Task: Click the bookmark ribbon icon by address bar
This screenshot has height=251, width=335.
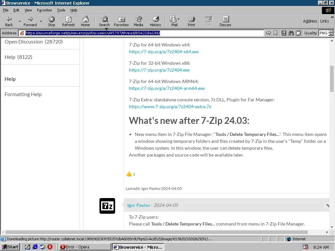Action: click(x=275, y=33)
